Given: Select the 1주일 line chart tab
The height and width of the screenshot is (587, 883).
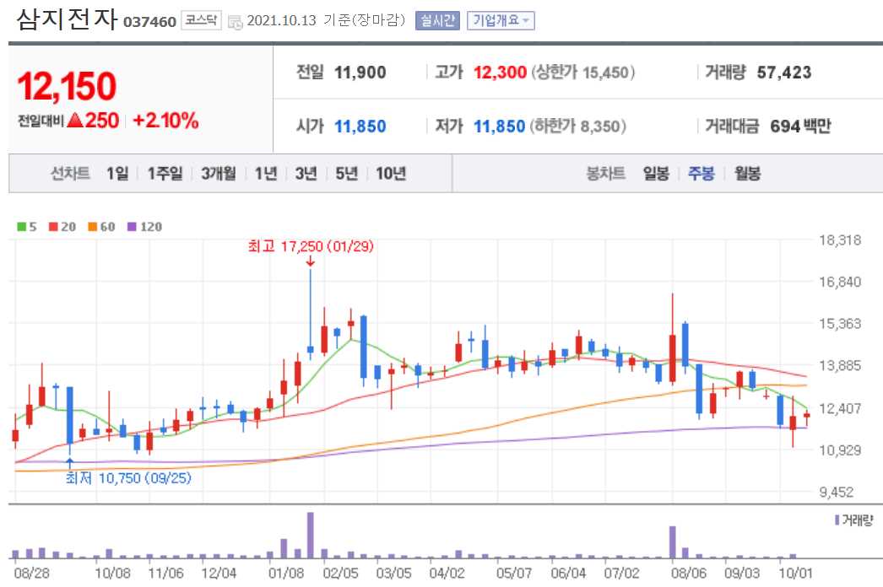Looking at the screenshot, I should (x=165, y=174).
